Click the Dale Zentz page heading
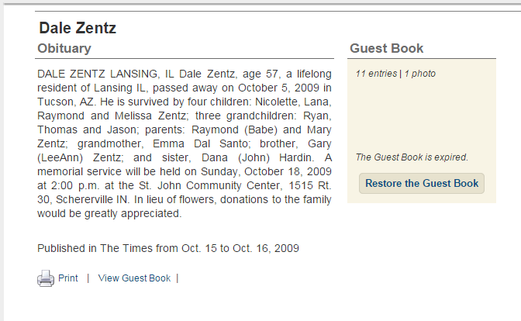 (x=78, y=28)
